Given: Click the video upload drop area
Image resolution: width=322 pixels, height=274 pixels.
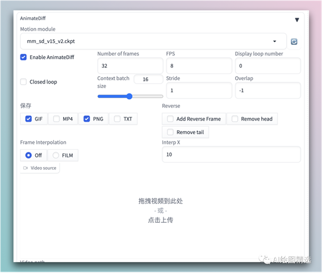Looking at the screenshot, I should (160, 211).
